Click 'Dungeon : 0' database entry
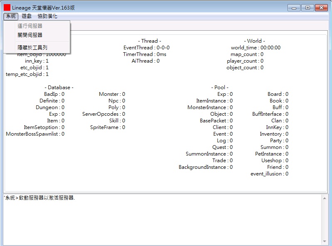This screenshot has height=246, width=332. point(50,107)
